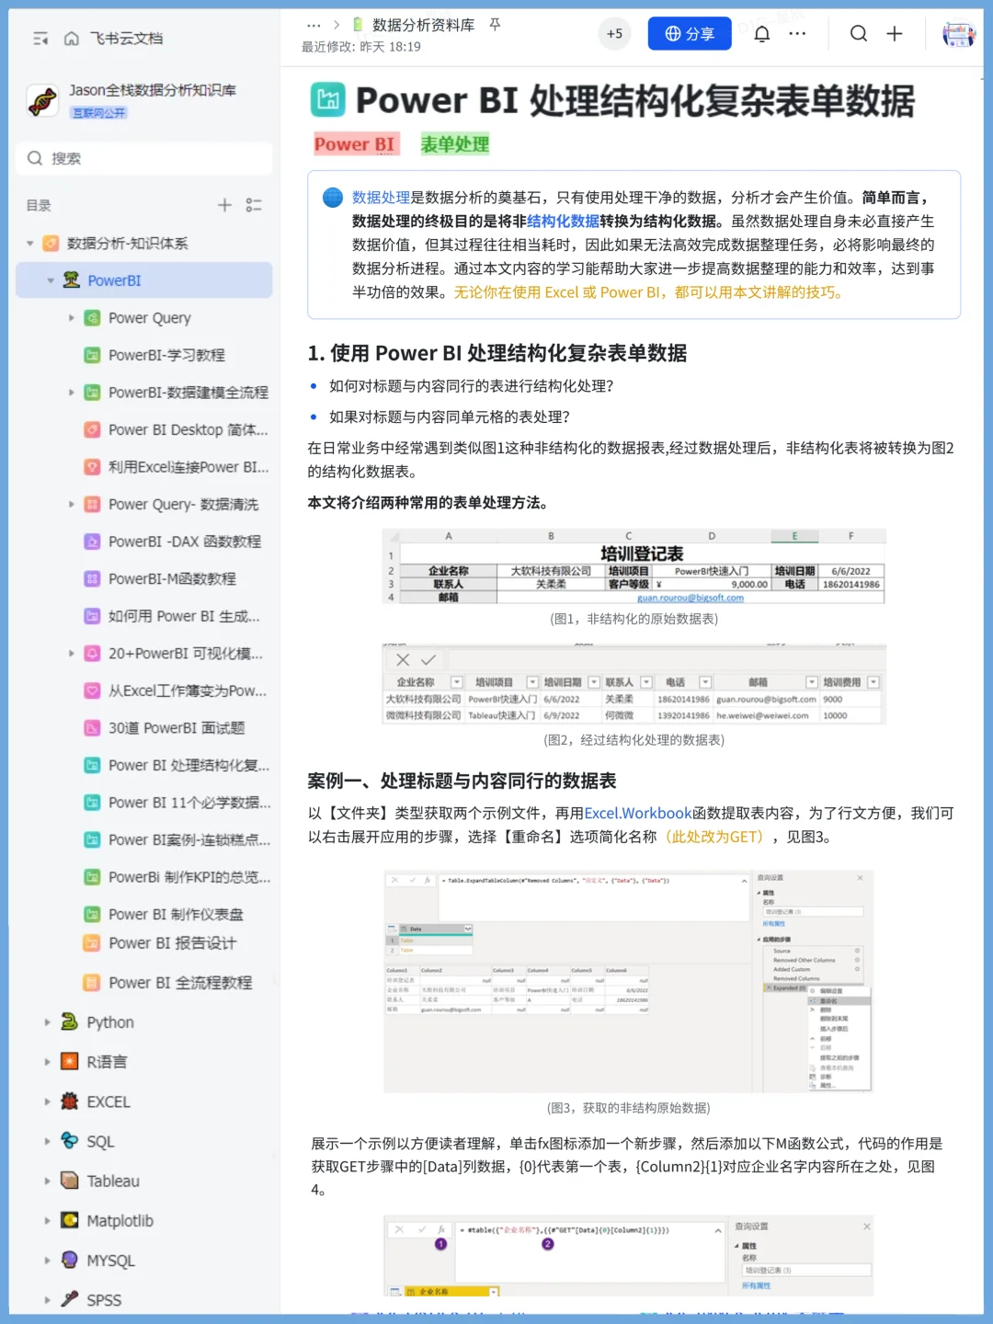
Task: Expand the 20+PowerBI 可视化模 node arrow
Action: click(72, 653)
